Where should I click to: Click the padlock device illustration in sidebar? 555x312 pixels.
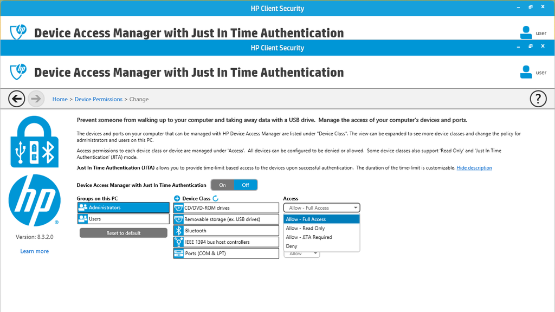tap(34, 142)
